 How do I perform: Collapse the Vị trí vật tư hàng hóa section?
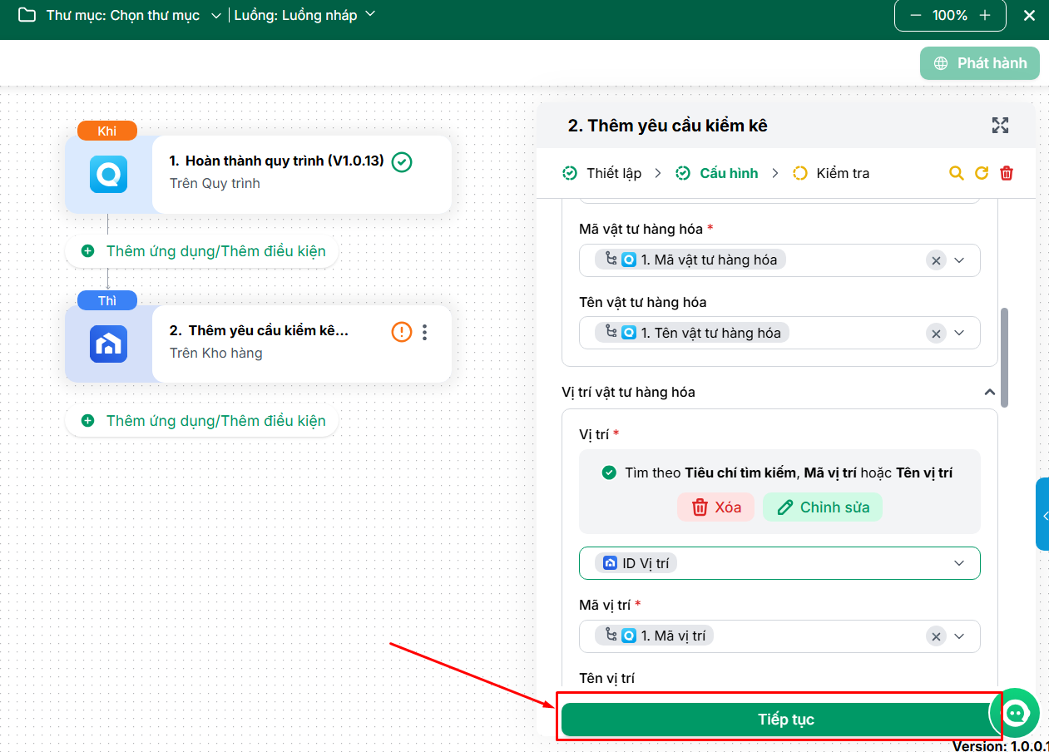[x=989, y=392]
